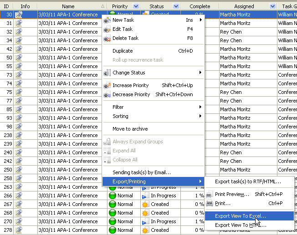The width and height of the screenshot is (297, 235).
Task: Open the Priority column filter dropdown
Action: click(x=136, y=6)
